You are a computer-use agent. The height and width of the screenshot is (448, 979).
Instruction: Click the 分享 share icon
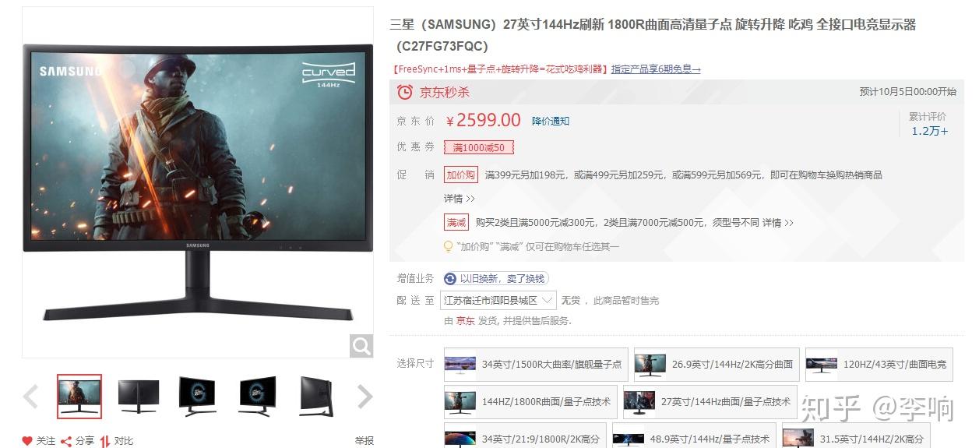pos(66,441)
